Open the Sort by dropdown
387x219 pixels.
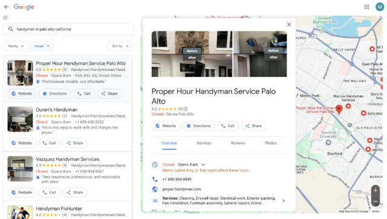[x=120, y=46]
